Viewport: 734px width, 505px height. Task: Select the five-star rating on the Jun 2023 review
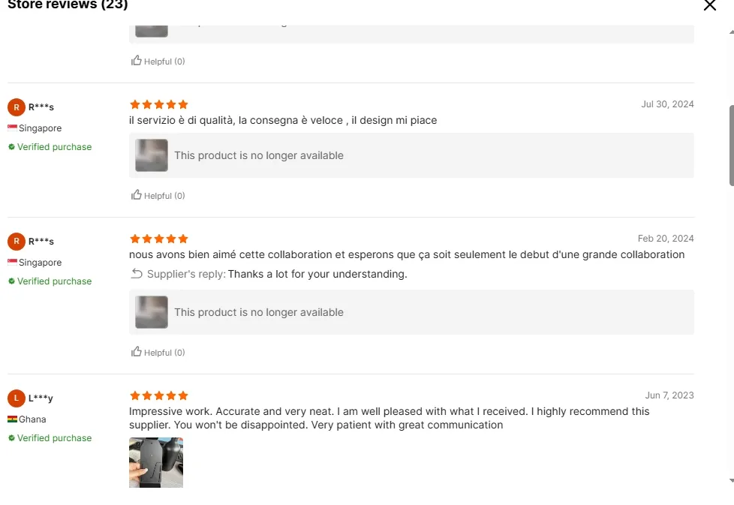point(158,395)
